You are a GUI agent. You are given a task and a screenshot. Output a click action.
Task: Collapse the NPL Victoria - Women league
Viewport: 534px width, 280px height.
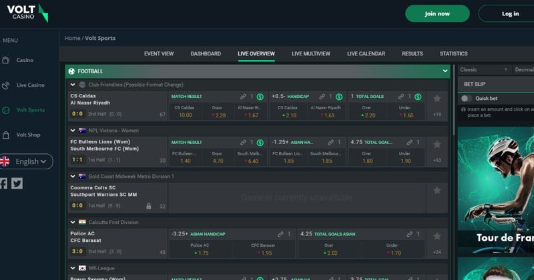(x=73, y=131)
